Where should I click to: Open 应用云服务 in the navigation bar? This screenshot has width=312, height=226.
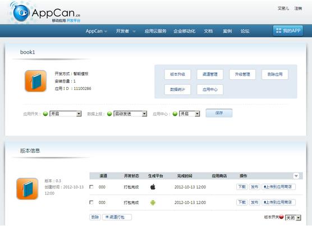pyautogui.click(x=155, y=31)
